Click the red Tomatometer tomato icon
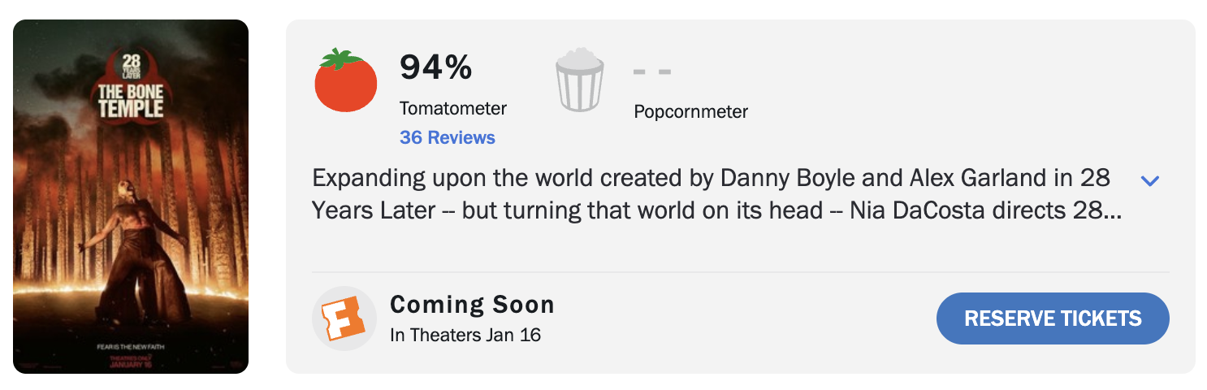This screenshot has height=390, width=1207. click(345, 80)
